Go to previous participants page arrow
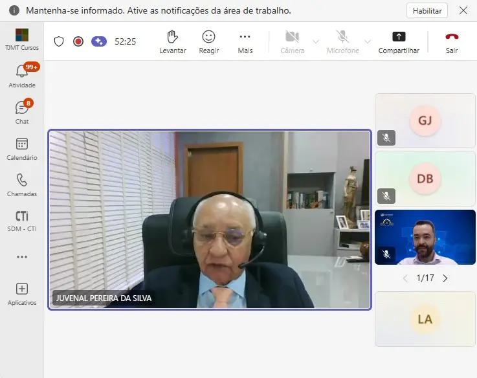477x378 pixels. tap(405, 278)
